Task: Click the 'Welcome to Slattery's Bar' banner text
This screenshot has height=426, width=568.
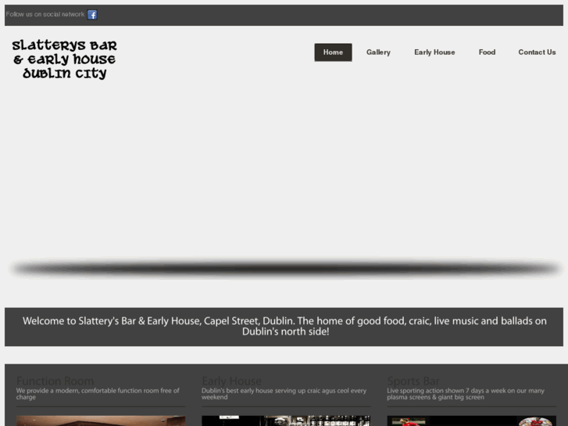Action: click(x=284, y=326)
